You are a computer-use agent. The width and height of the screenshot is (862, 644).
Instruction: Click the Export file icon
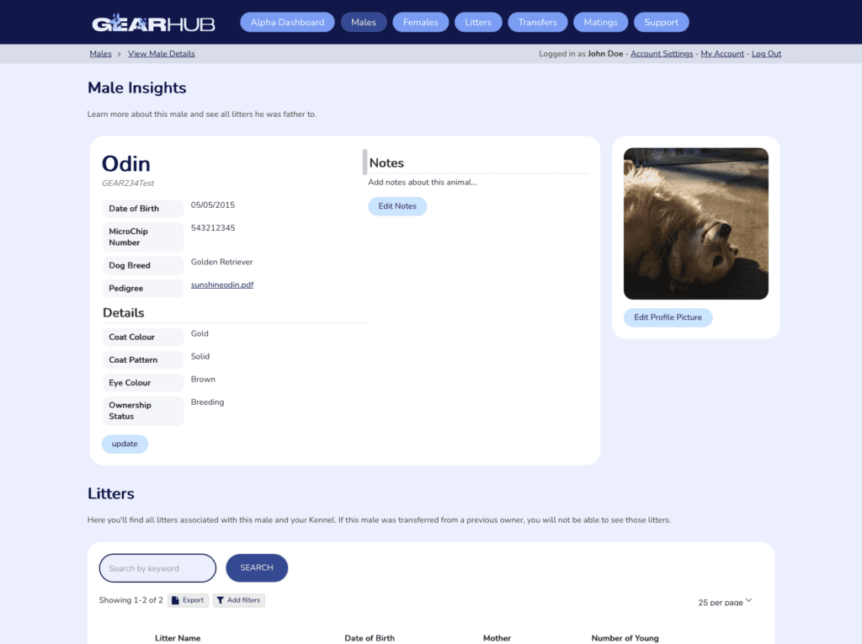tap(175, 600)
